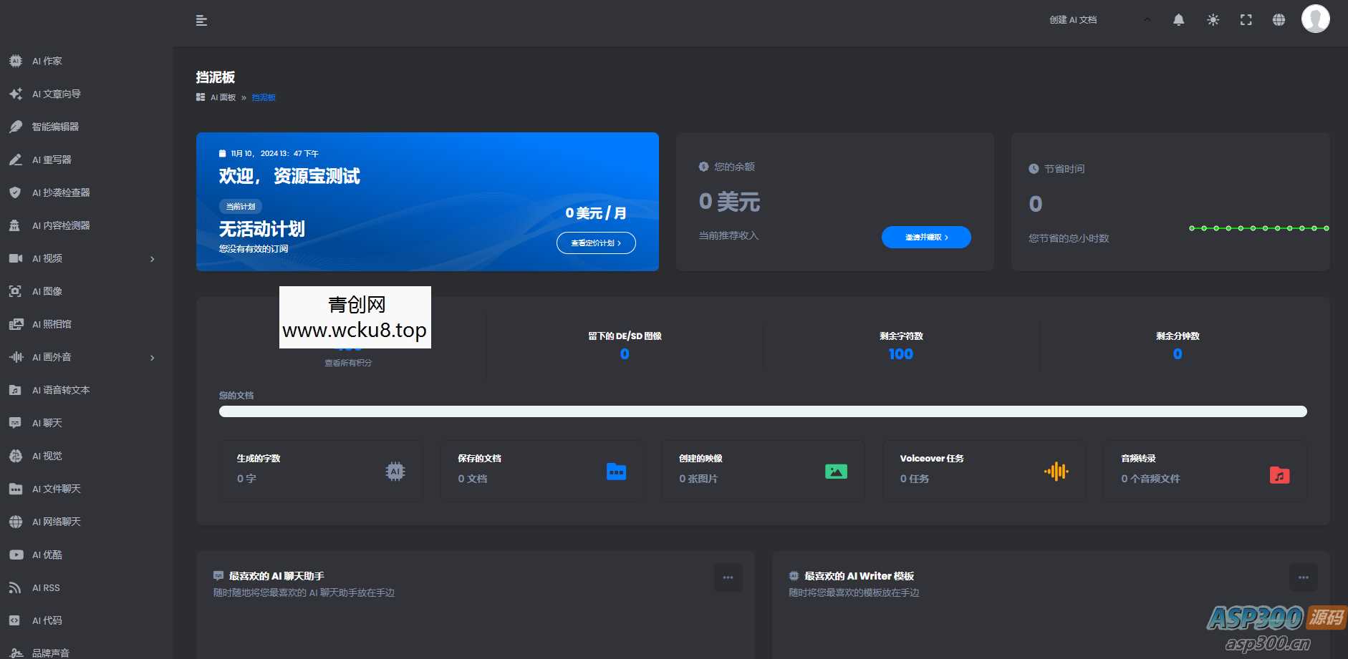Open the notifications bell

pos(1178,20)
